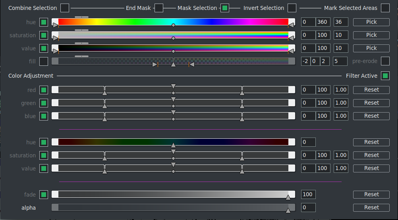Disable the selection value row checkbox
The height and width of the screenshot is (220, 398).
pyautogui.click(x=44, y=48)
